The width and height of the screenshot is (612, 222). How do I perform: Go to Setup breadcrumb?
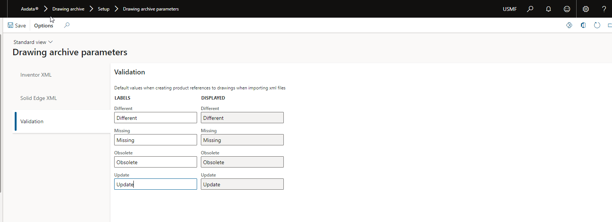[104, 9]
